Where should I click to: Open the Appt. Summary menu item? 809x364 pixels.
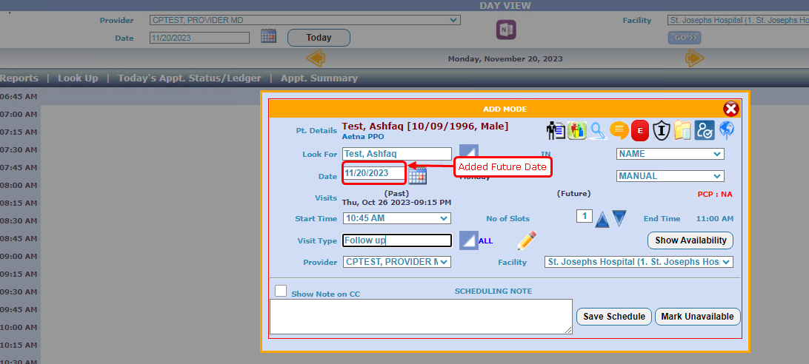[x=319, y=78]
